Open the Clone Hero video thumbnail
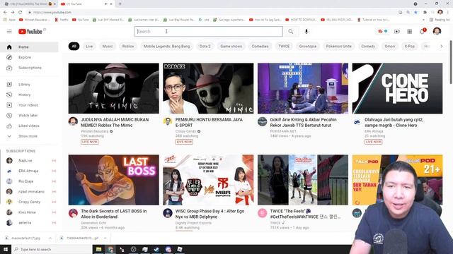The image size is (453, 254). pyautogui.click(x=397, y=88)
